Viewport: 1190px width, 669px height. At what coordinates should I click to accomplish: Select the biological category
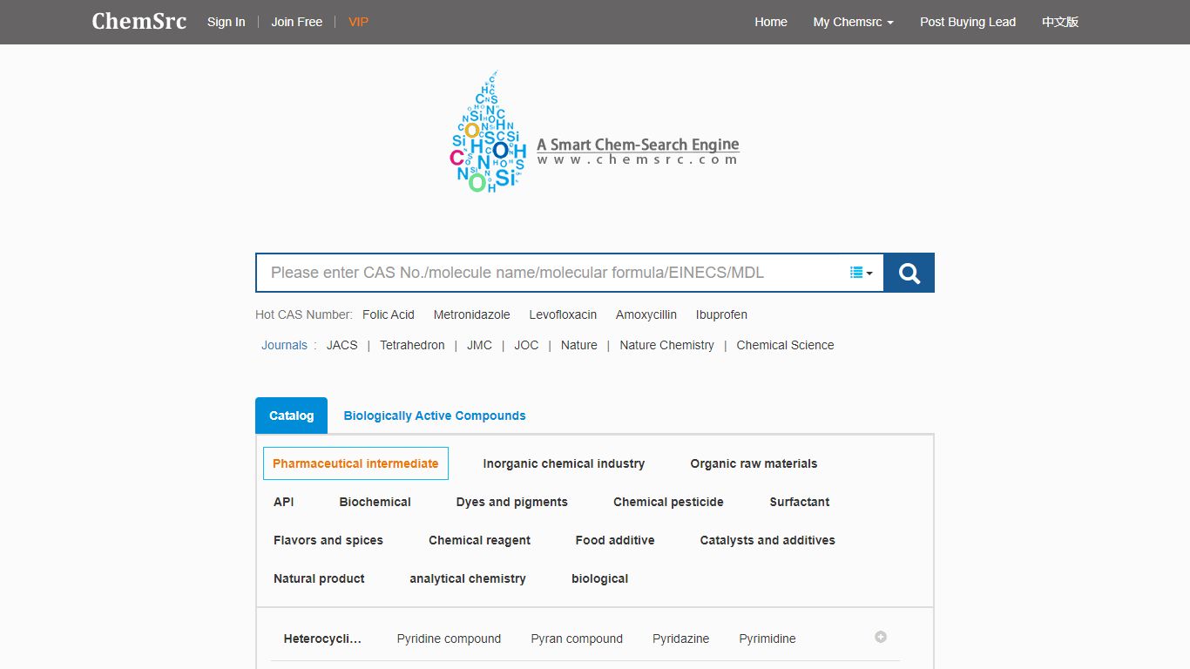coord(599,578)
